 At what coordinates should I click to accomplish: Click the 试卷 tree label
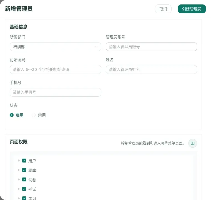pyautogui.click(x=32, y=180)
